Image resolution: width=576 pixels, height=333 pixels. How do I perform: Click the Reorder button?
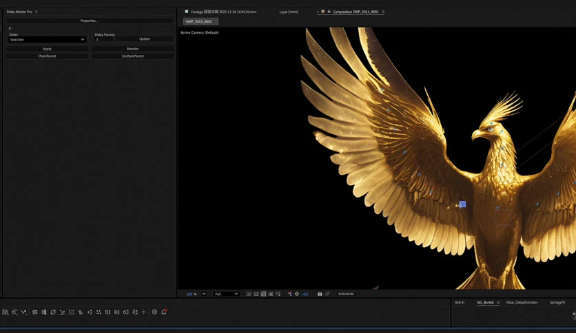coord(132,49)
